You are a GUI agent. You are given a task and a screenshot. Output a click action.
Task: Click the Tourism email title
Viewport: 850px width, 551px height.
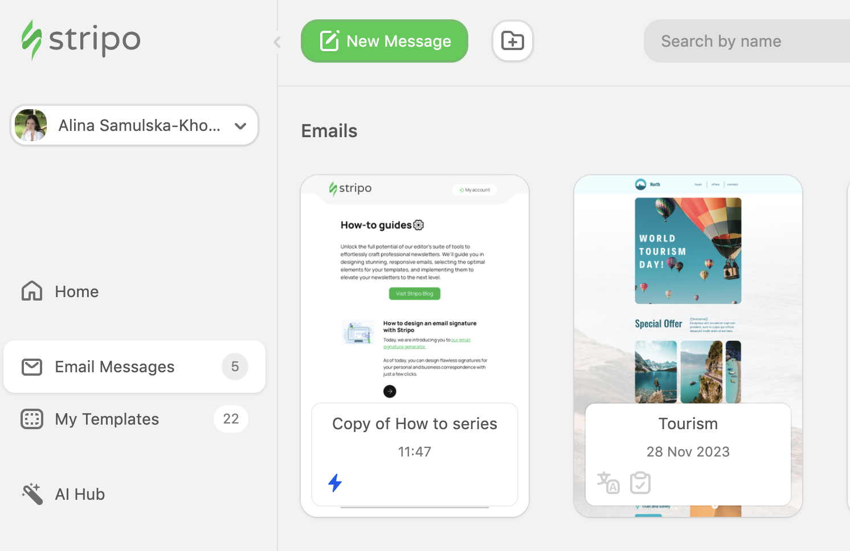point(688,424)
